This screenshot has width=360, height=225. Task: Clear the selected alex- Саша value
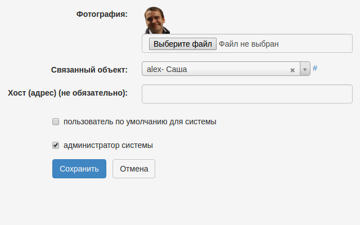[292, 70]
